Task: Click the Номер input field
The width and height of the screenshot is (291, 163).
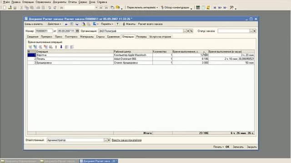Action: [x=44, y=31]
